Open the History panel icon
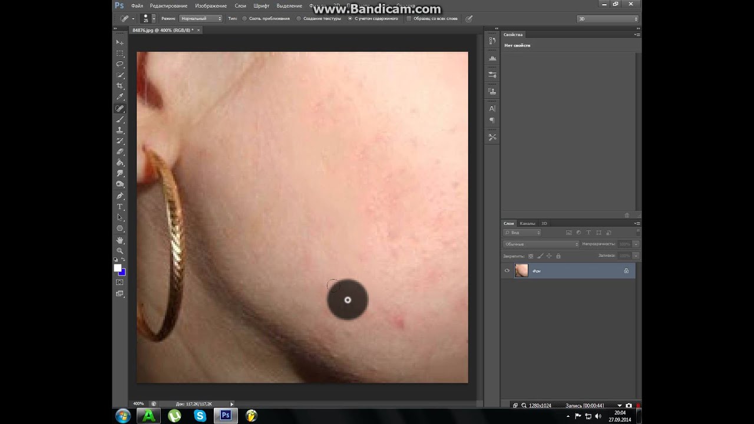Viewport: 754px width, 424px height. coord(492,41)
